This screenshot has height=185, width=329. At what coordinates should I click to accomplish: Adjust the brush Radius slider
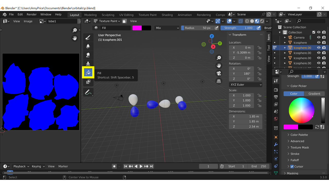197,28
